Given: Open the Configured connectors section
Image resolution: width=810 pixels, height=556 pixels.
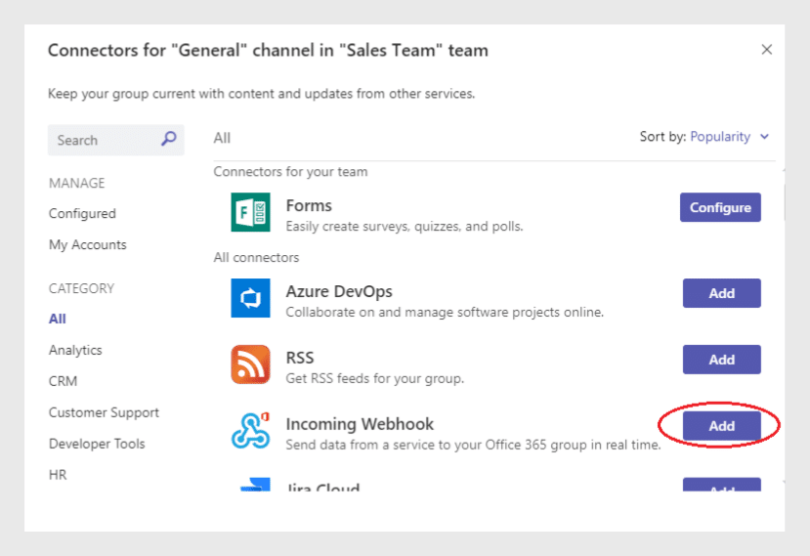Looking at the screenshot, I should coord(82,213).
